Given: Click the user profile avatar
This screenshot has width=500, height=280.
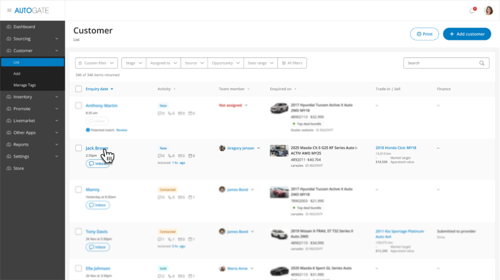Looking at the screenshot, I should (488, 11).
